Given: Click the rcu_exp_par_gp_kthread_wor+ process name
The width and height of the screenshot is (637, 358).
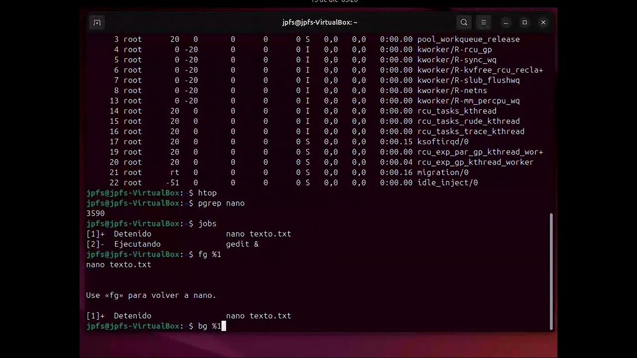Looking at the screenshot, I should 480,152.
